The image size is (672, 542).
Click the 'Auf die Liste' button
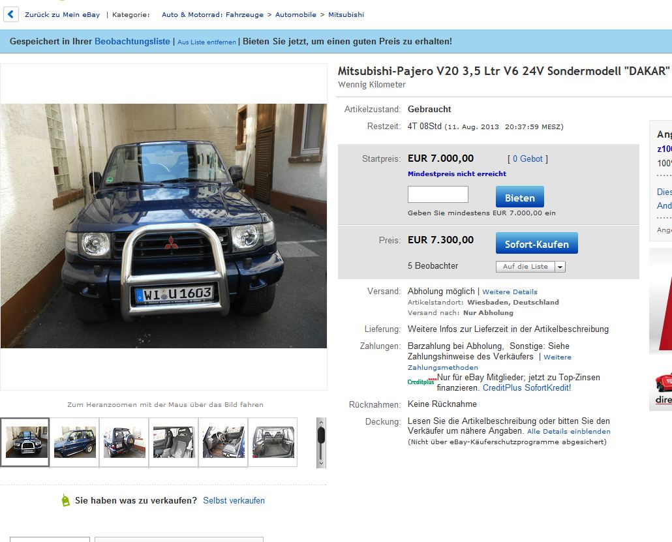coord(525,267)
